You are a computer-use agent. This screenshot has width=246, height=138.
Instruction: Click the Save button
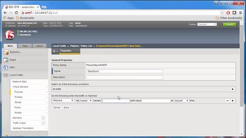[66, 107]
